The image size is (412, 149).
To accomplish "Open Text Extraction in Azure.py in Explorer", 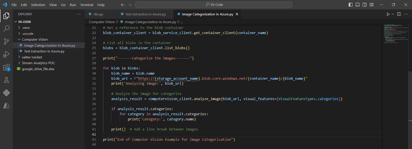I will (x=49, y=51).
